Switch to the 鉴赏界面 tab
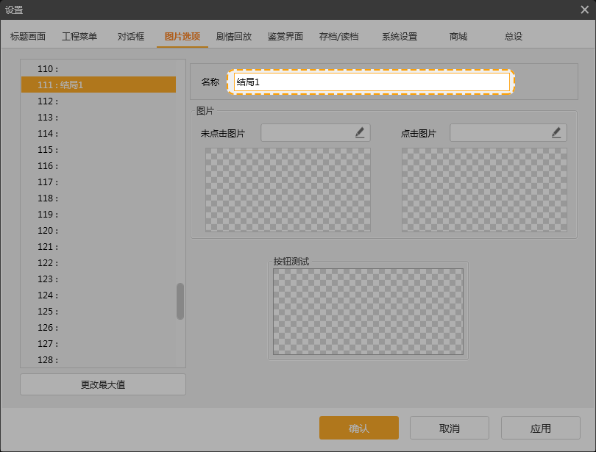Screen dimensions: 596x452 pyautogui.click(x=285, y=35)
